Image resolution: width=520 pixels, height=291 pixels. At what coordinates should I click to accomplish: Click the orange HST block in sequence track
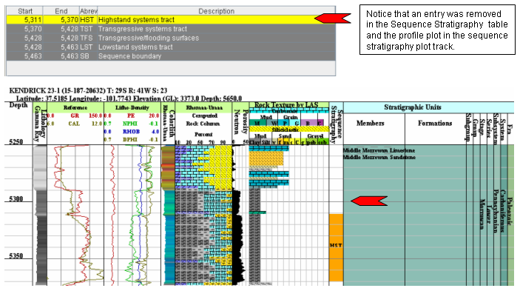[336, 247]
